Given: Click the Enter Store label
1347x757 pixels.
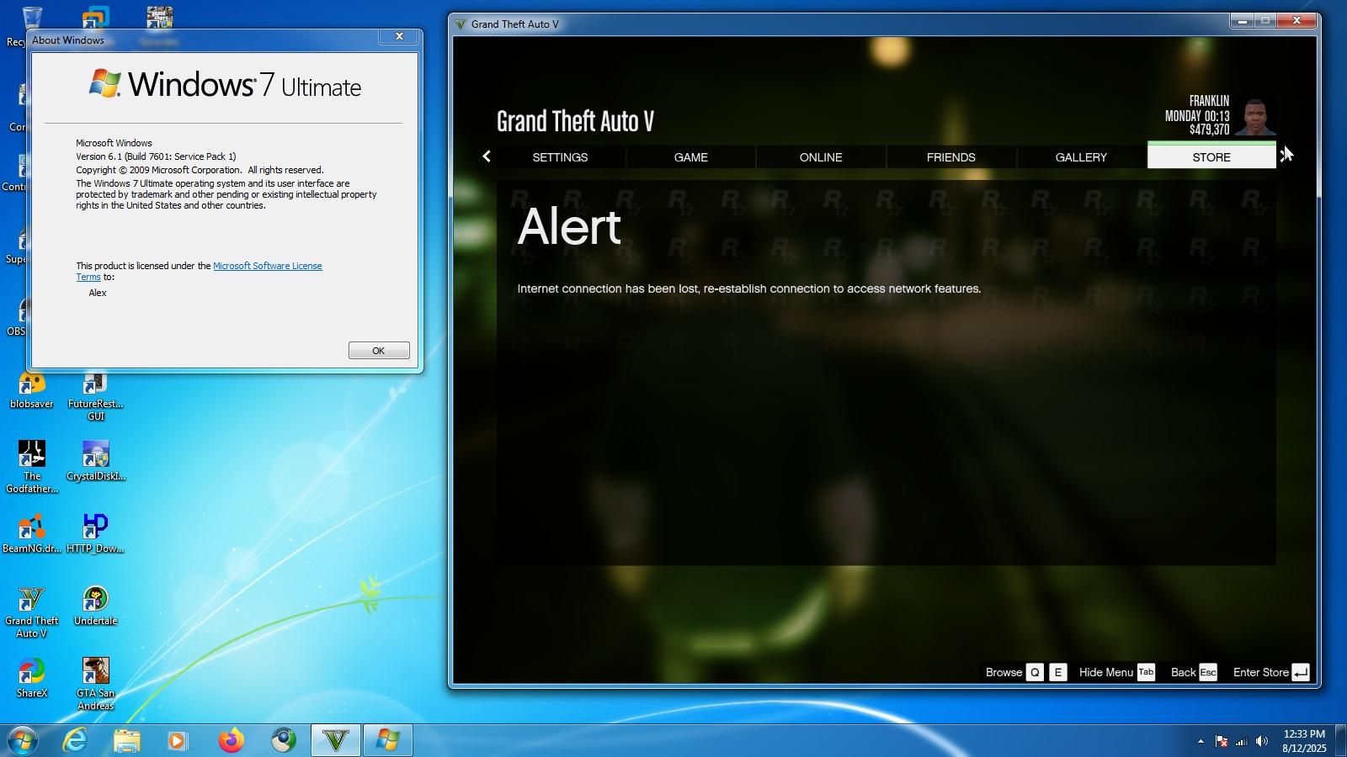Looking at the screenshot, I should (x=1260, y=672).
